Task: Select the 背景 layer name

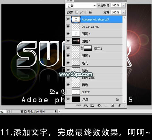Action: [85, 99]
